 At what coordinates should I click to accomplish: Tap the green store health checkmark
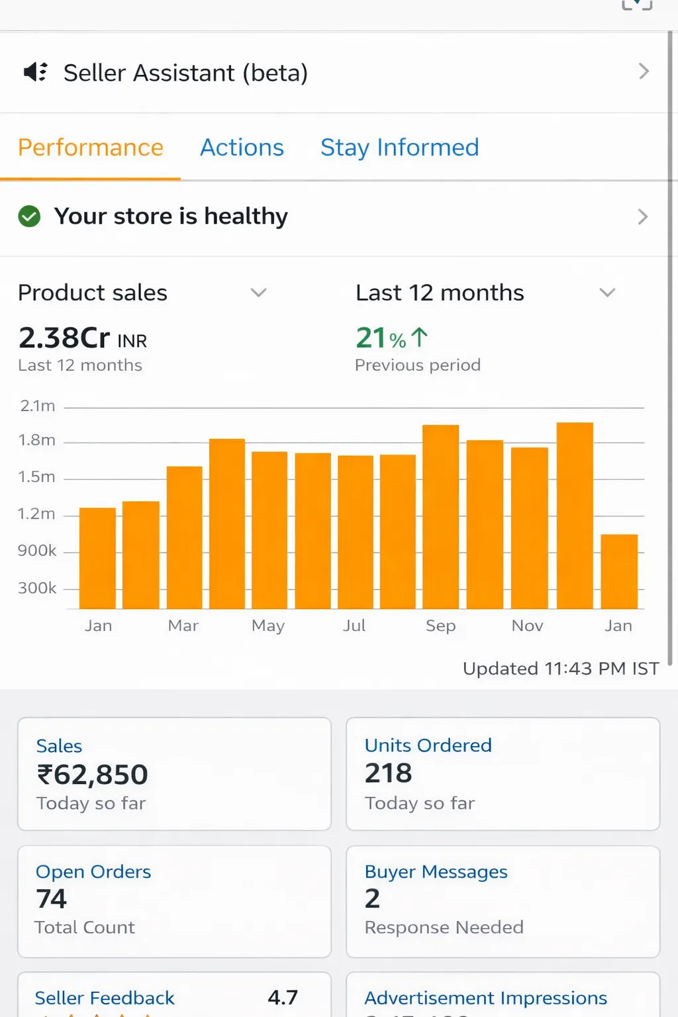click(29, 217)
